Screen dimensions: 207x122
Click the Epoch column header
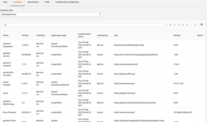pos(200,35)
